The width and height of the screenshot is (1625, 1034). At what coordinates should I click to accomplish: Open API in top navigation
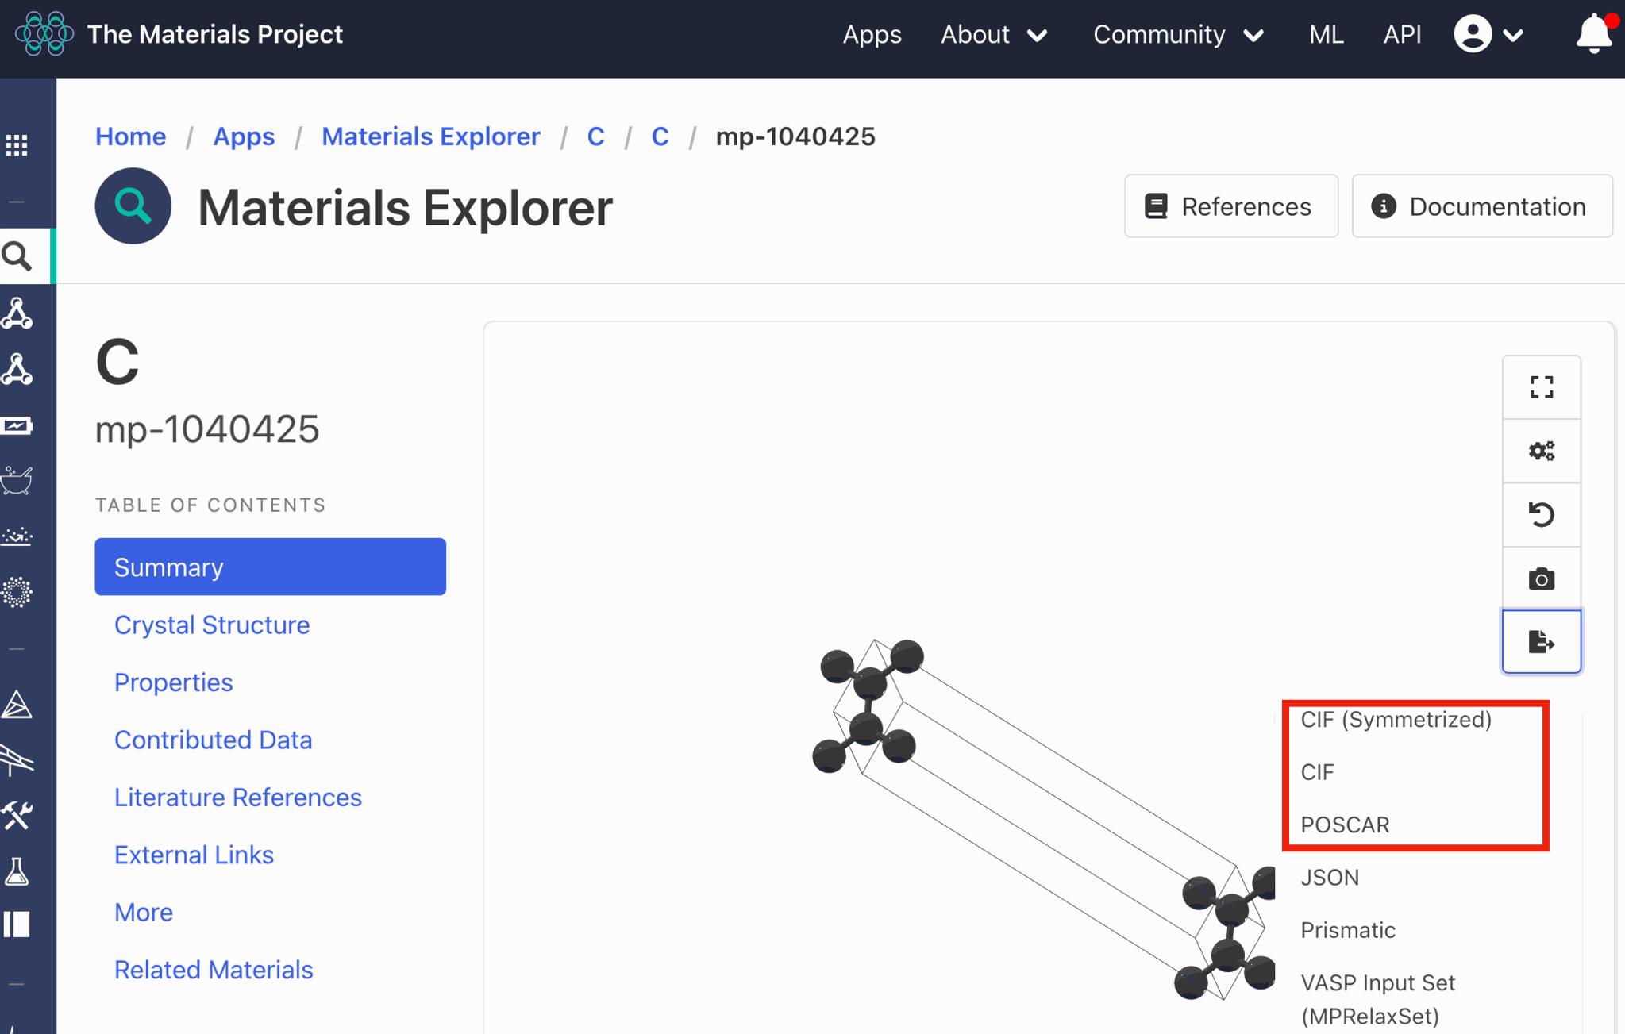pos(1402,34)
